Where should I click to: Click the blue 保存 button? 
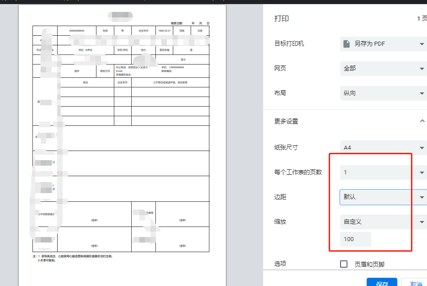382,282
